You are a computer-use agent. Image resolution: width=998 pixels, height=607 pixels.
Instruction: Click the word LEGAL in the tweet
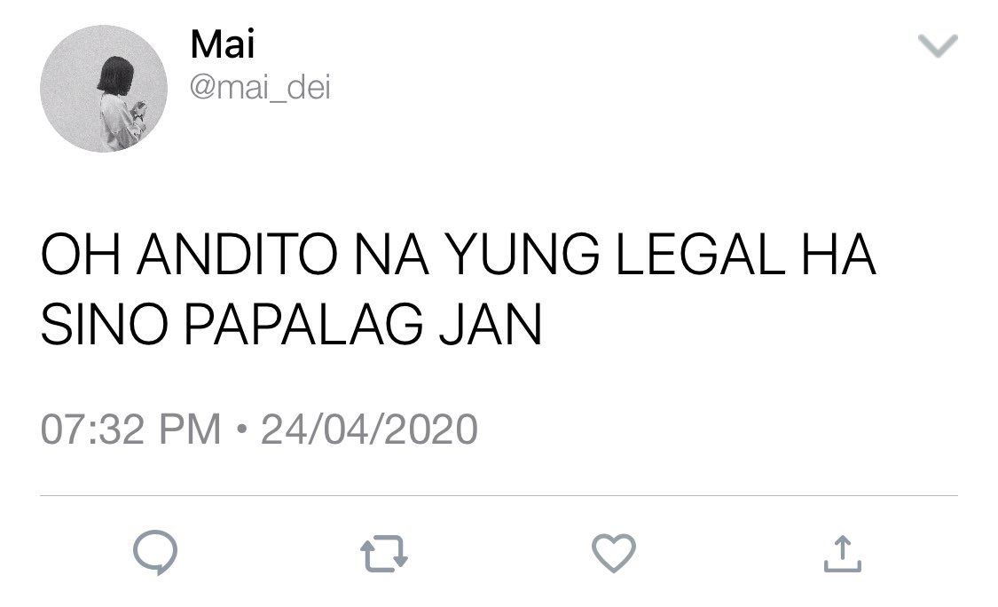(x=700, y=254)
